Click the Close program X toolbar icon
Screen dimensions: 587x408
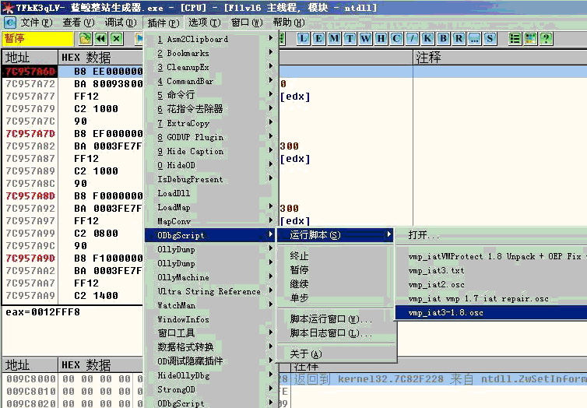[x=117, y=39]
